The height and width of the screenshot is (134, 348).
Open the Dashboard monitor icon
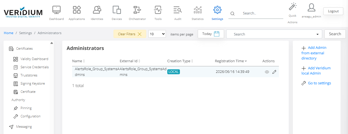click(56, 10)
